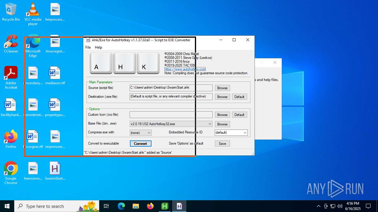Click the Convert button

(x=141, y=144)
